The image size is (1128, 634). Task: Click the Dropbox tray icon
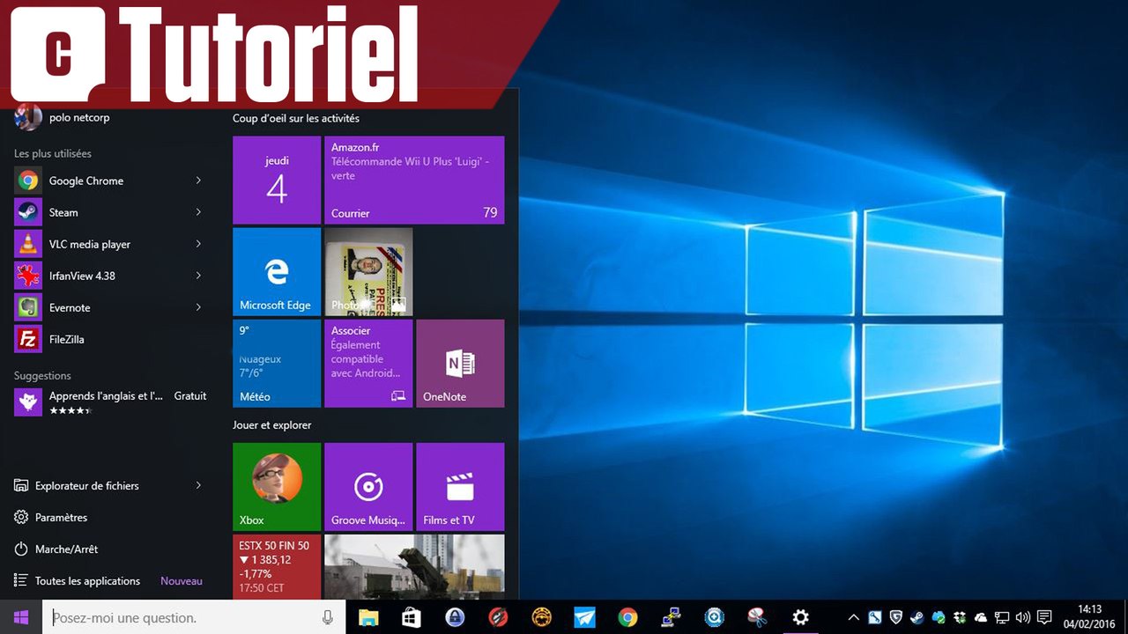(x=960, y=617)
